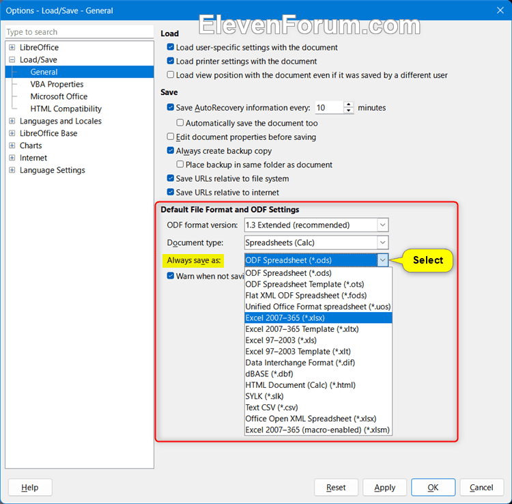Expand the Internet tree node
512x504 pixels.
tap(12, 158)
